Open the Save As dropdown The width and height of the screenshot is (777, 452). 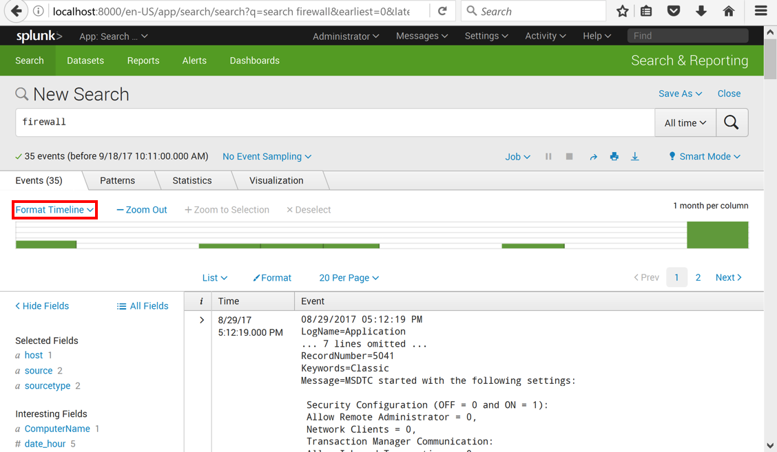681,94
